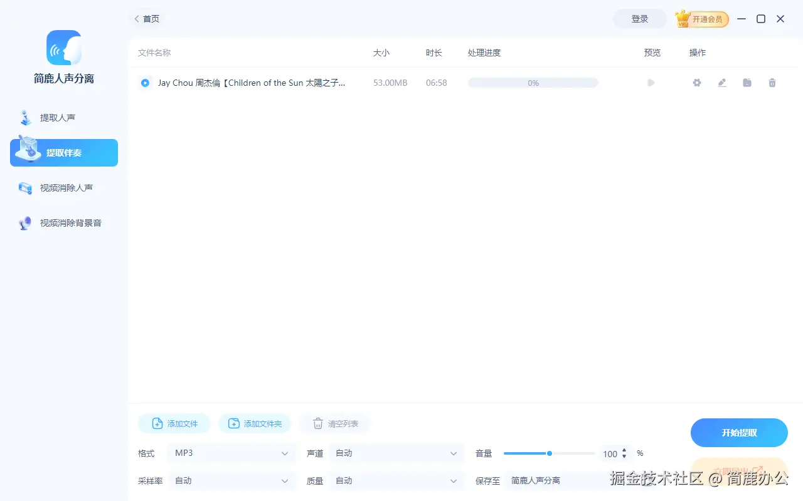
Task: Adjust the 音量 volume slider
Action: click(x=549, y=453)
